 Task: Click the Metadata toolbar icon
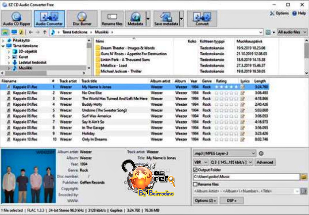pos(135,19)
